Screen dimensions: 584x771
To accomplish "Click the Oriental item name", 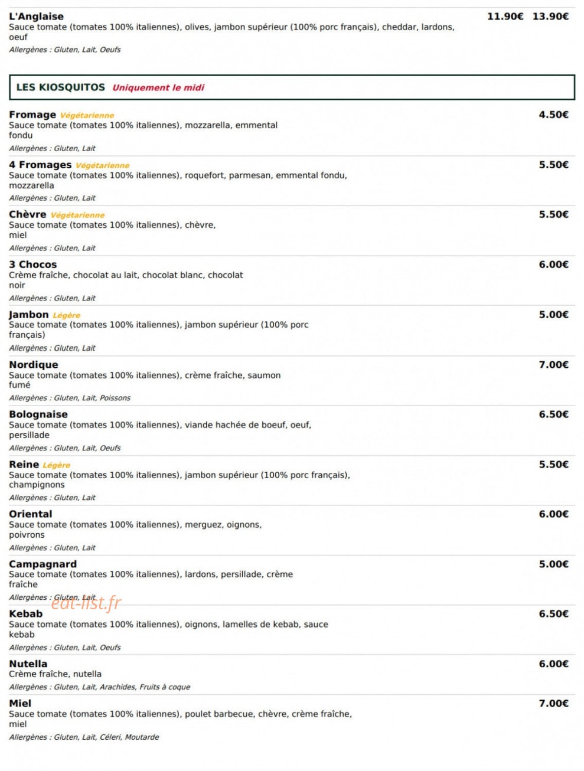I will [x=31, y=514].
